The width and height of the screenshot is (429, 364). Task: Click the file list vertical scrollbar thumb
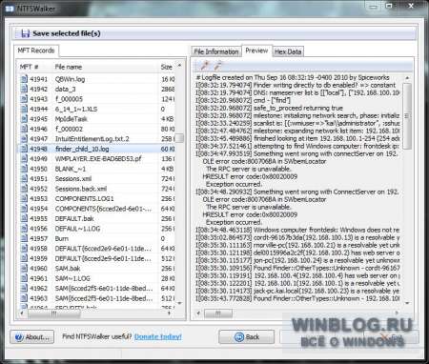[x=180, y=138]
